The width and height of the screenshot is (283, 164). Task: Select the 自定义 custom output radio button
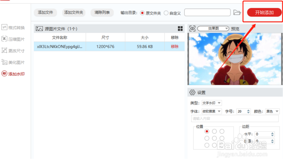[166, 13]
